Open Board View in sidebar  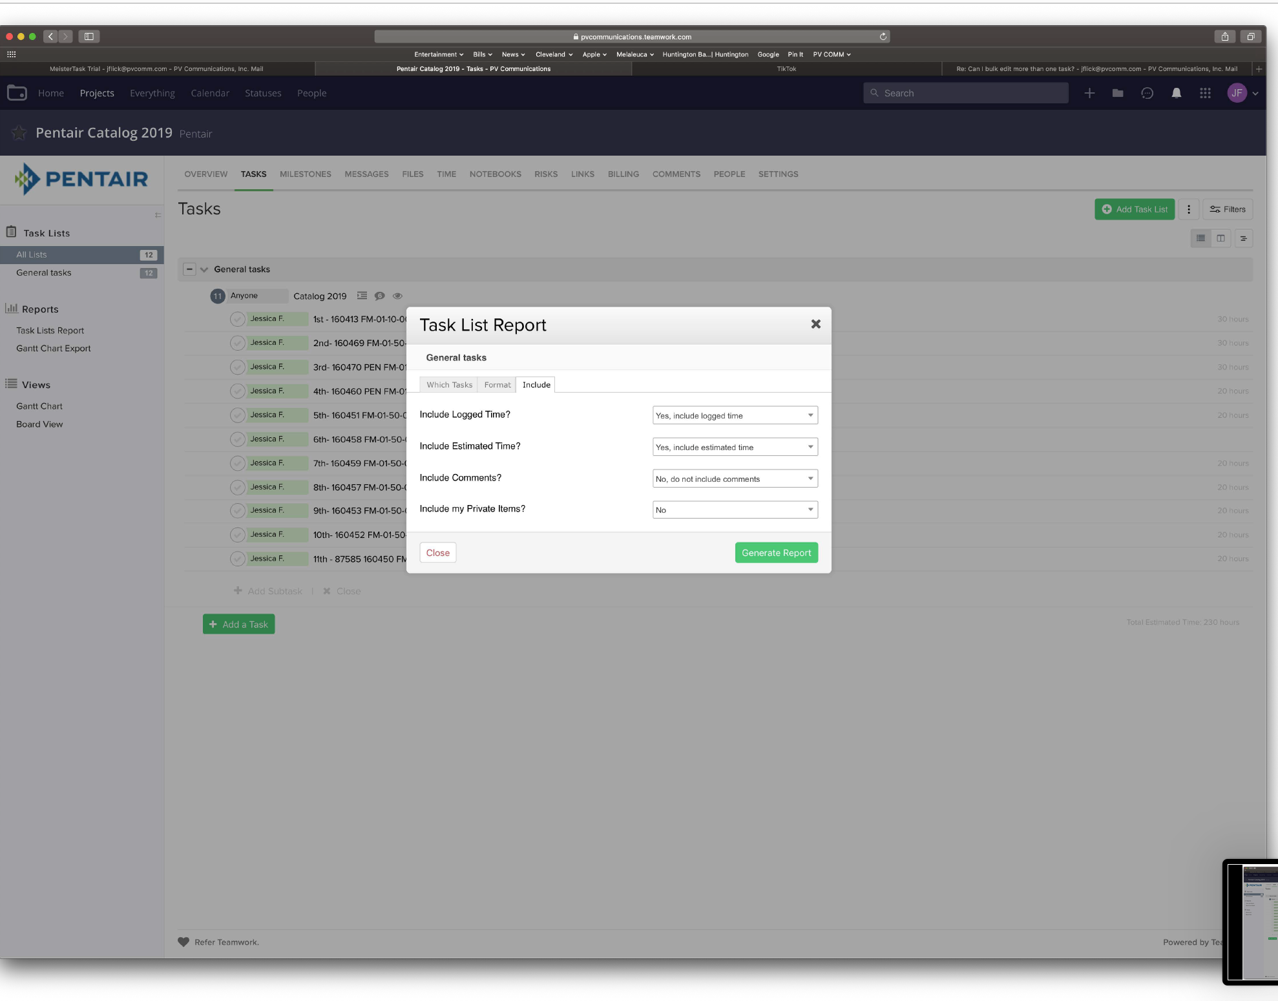coord(39,424)
